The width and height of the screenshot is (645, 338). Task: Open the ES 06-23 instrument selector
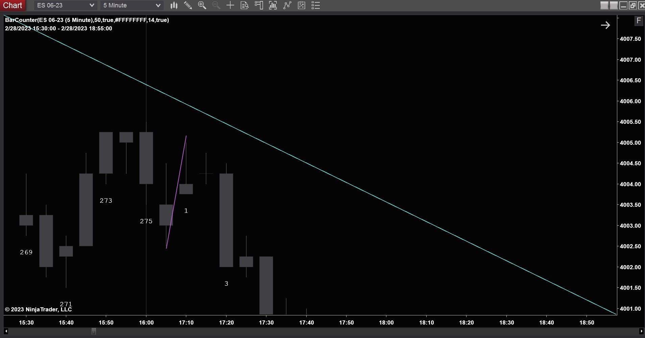[x=65, y=5]
